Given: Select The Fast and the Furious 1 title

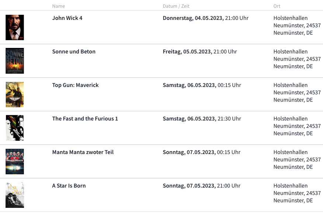Looking at the screenshot, I should pyautogui.click(x=85, y=119).
